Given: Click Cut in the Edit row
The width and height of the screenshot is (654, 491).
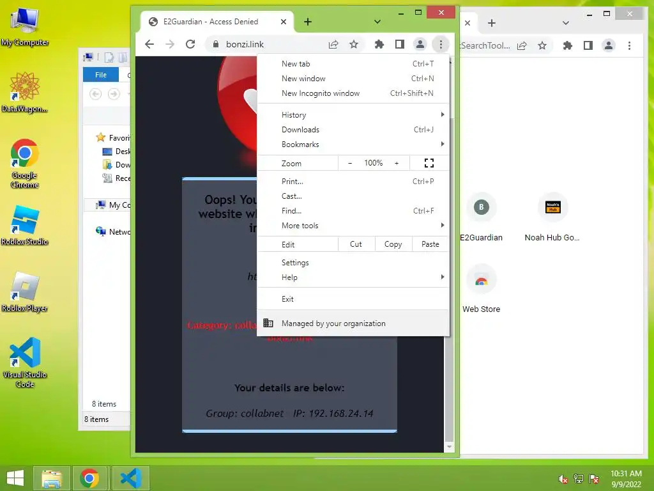Looking at the screenshot, I should [x=356, y=244].
